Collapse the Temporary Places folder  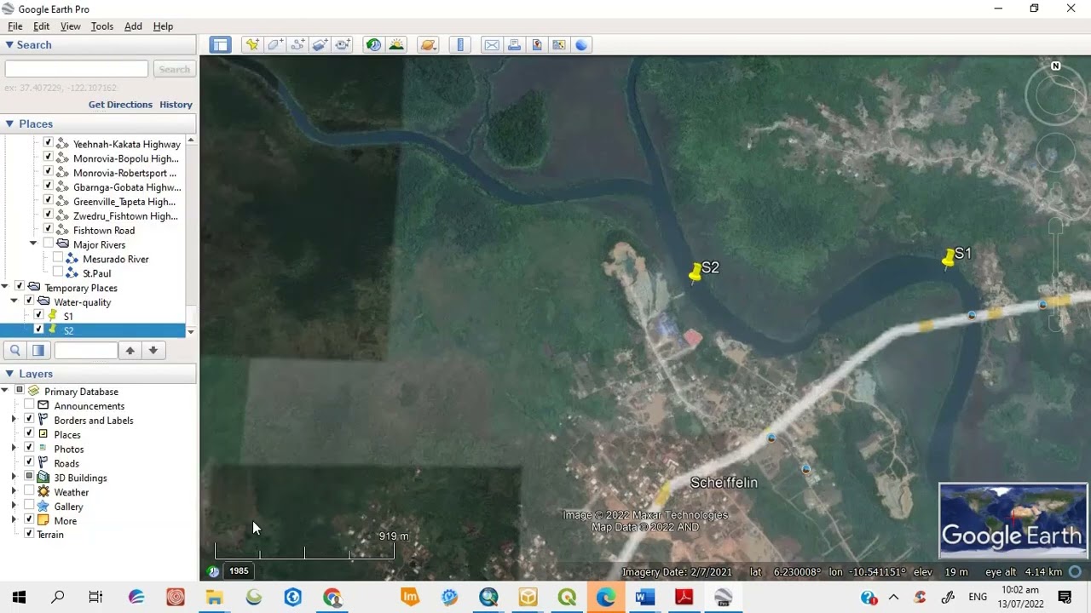[5, 287]
